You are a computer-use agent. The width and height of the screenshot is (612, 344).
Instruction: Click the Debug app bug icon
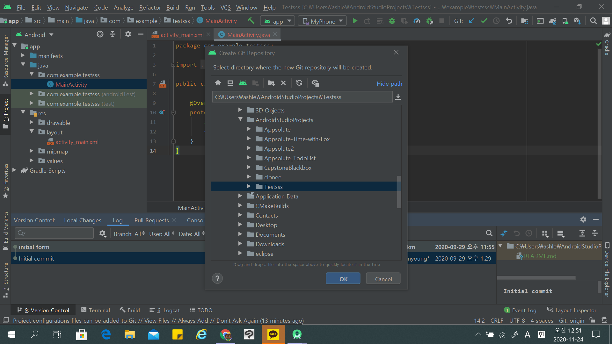click(392, 21)
